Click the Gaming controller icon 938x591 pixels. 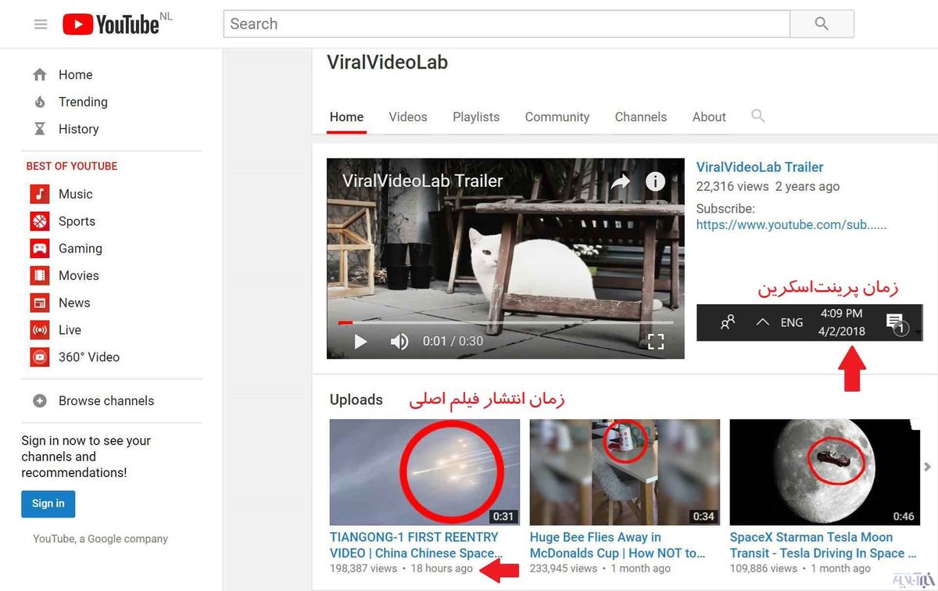click(x=40, y=249)
